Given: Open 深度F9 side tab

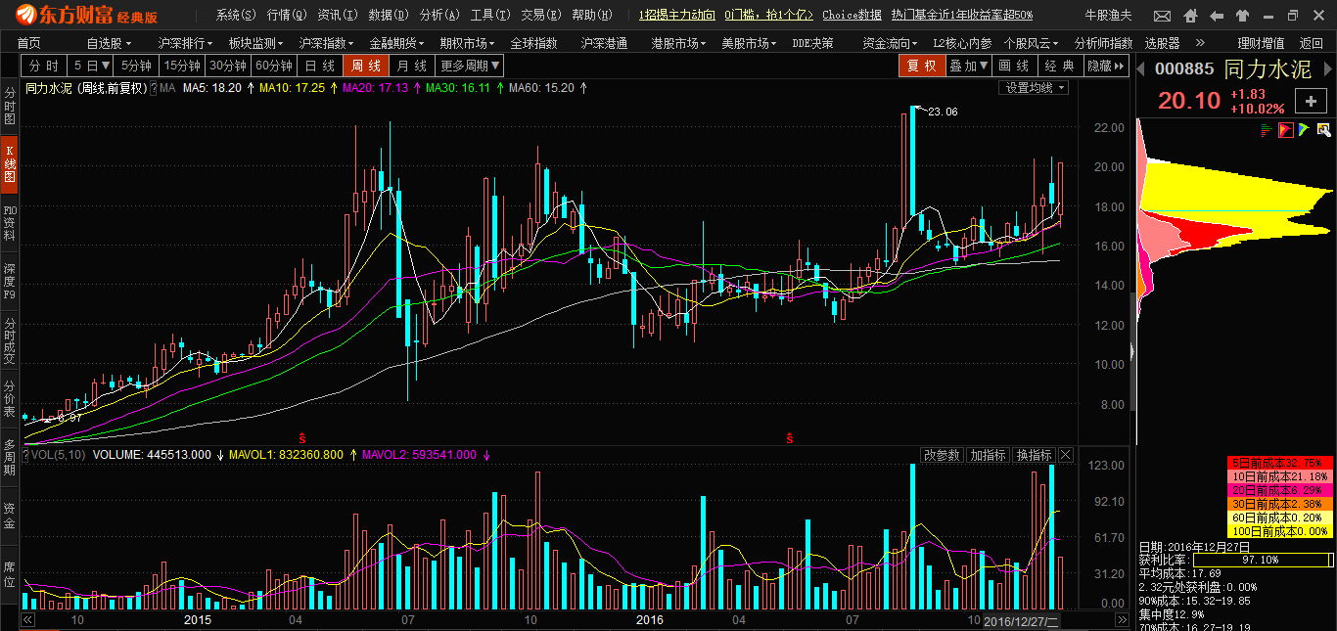Looking at the screenshot, I should click(x=10, y=281).
